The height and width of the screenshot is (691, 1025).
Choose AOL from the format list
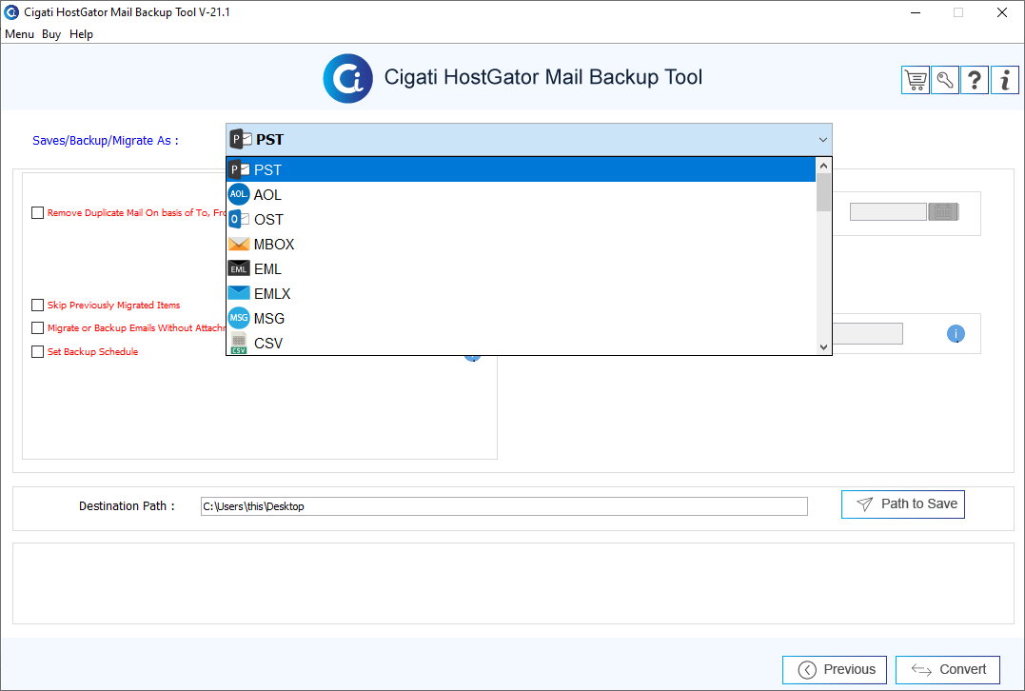pyautogui.click(x=521, y=195)
